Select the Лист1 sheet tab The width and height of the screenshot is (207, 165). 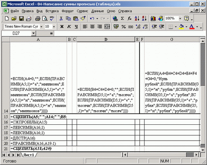click(29, 155)
